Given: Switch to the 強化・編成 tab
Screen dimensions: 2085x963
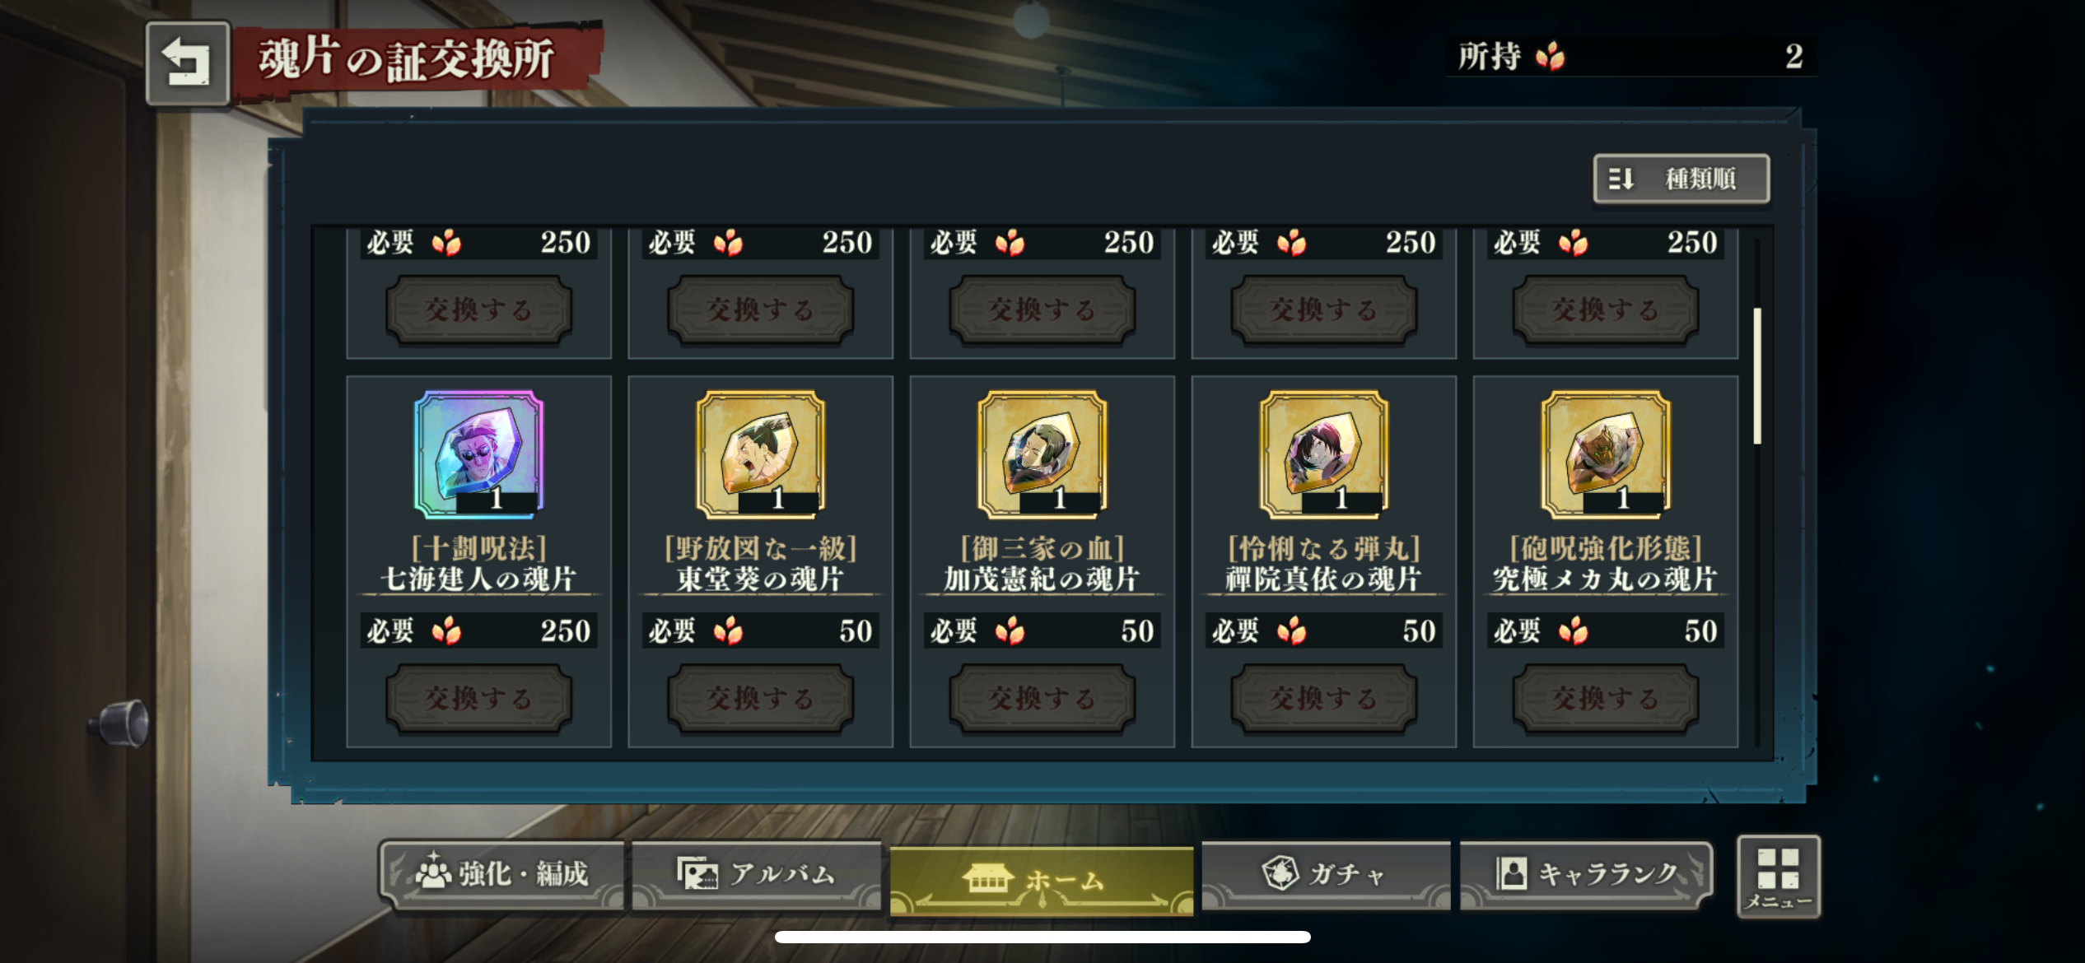Looking at the screenshot, I should [501, 874].
